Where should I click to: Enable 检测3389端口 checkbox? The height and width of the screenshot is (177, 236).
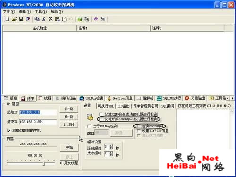click(139, 126)
